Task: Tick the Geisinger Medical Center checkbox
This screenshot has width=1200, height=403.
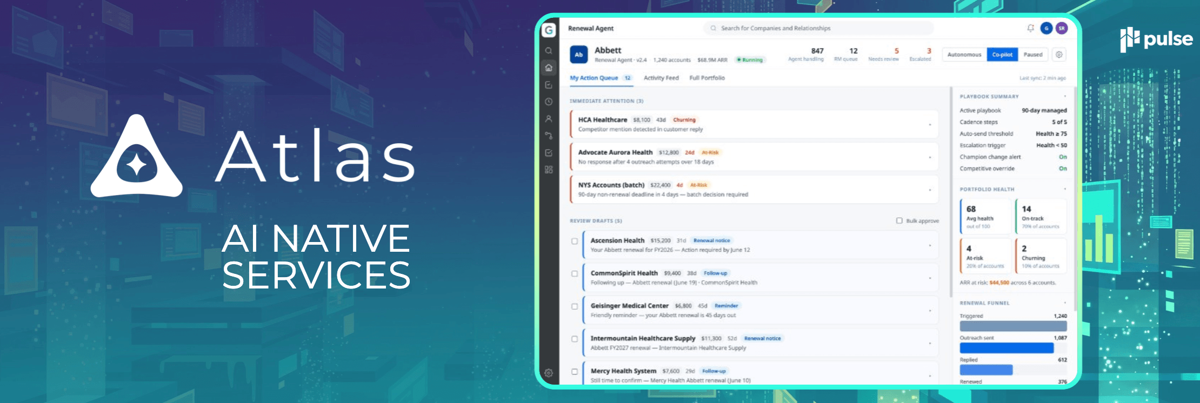Action: pos(575,306)
